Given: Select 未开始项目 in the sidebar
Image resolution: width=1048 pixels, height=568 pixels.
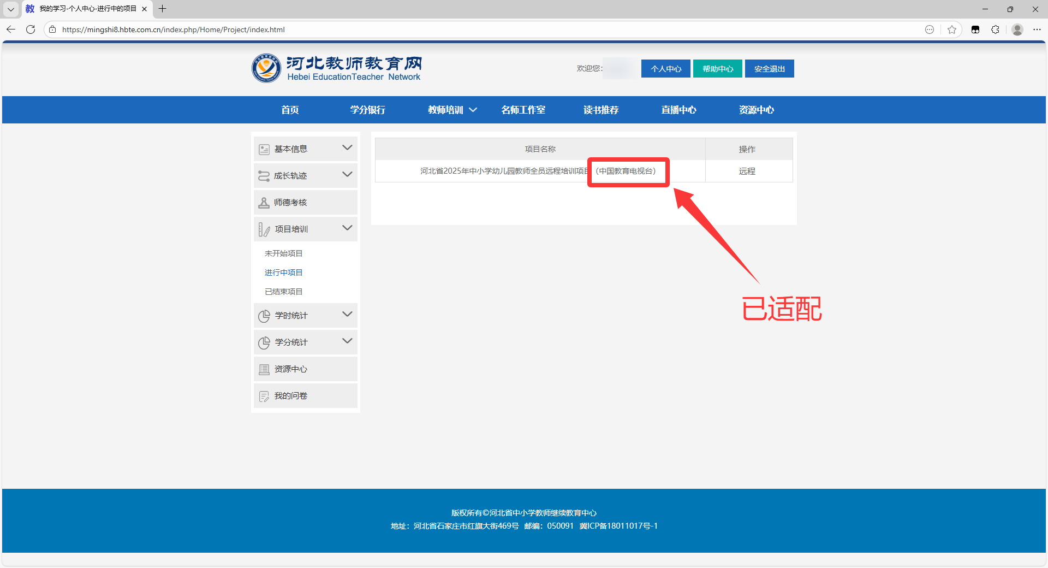Looking at the screenshot, I should point(283,253).
